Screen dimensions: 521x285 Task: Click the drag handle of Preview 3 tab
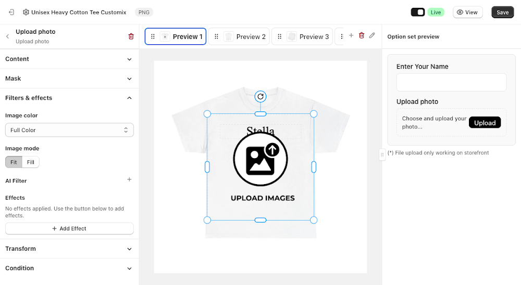(279, 36)
